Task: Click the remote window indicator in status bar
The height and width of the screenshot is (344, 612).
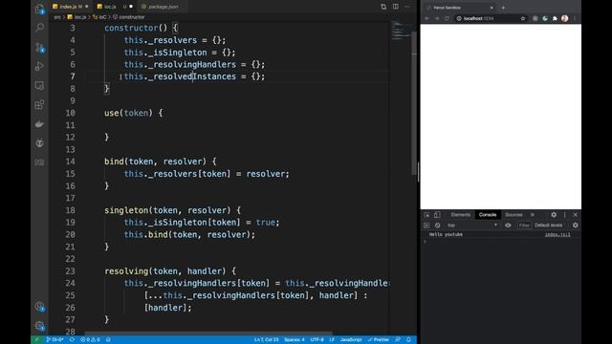Action: tap(37, 340)
